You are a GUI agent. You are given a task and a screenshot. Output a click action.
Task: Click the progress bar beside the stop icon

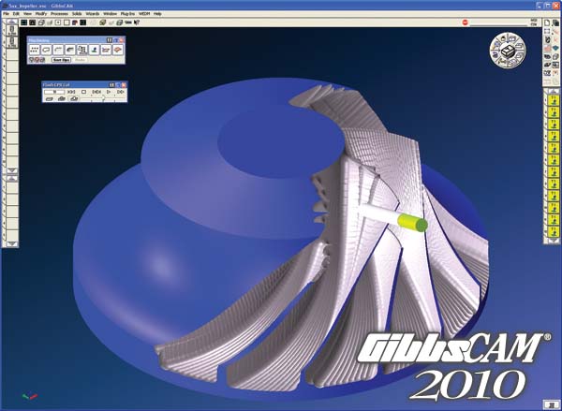[498, 24]
